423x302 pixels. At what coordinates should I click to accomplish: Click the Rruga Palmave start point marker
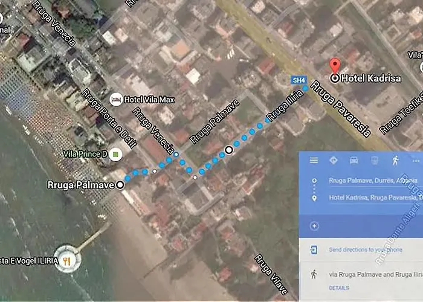(x=120, y=185)
